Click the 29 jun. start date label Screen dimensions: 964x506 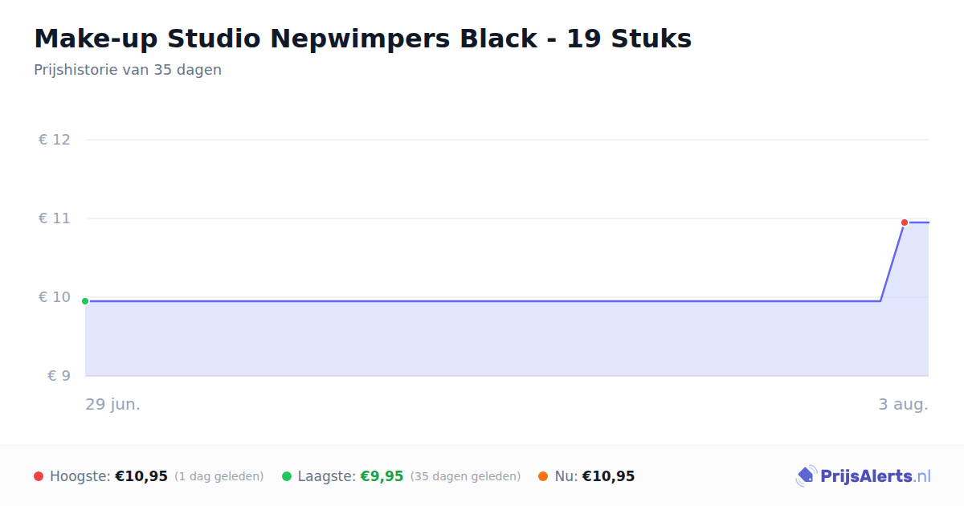[113, 404]
